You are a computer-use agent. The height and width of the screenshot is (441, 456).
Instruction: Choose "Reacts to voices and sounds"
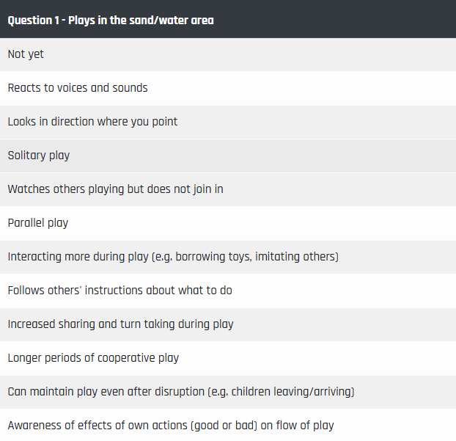pos(228,88)
